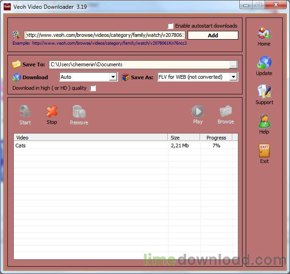Focus the video URL input field
Screen dimensions: 290x274
click(x=105, y=35)
